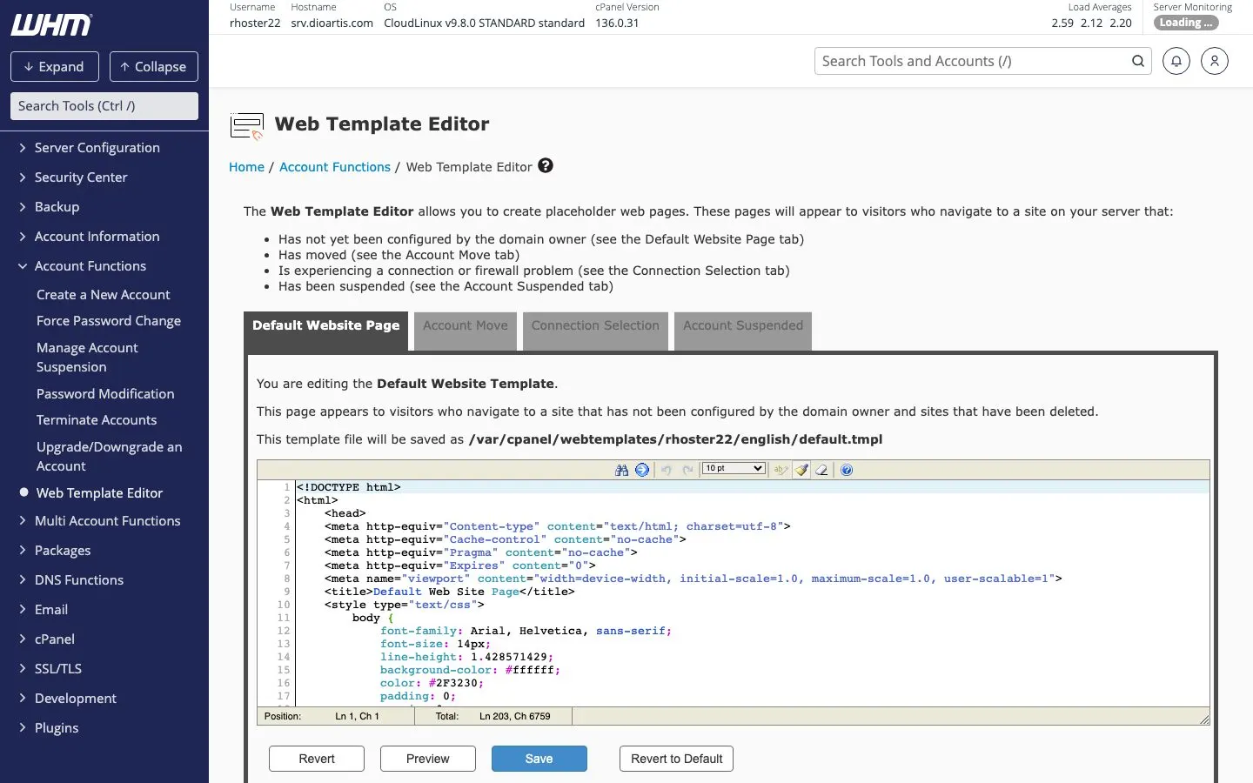Open Upgrade/Downgrade an Account
Image resolution: width=1253 pixels, height=783 pixels.
(x=110, y=457)
